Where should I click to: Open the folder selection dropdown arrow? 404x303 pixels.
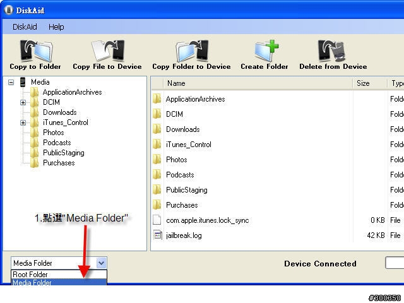[101, 263]
